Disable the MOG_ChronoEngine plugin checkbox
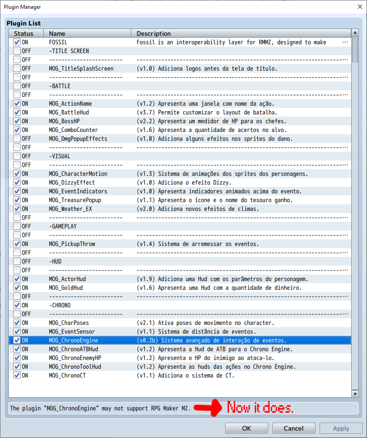 tap(17, 340)
